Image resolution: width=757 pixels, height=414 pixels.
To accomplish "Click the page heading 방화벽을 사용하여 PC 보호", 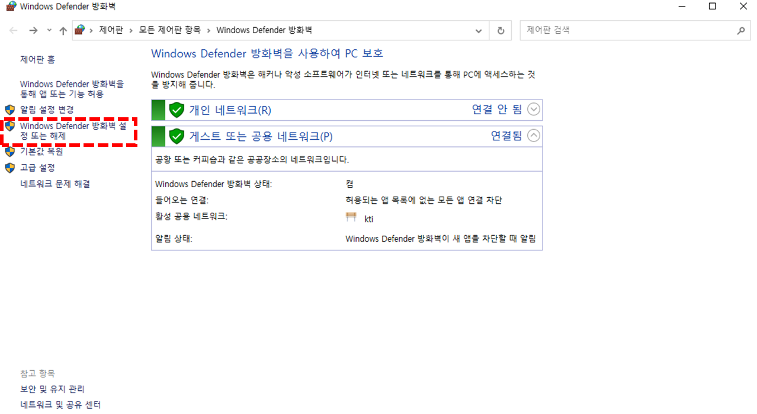I will click(267, 53).
